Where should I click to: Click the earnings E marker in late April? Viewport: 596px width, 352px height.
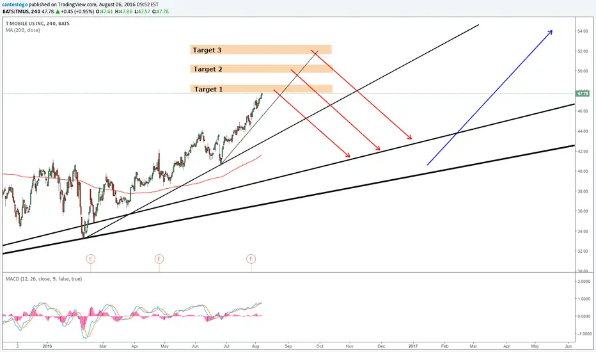pyautogui.click(x=159, y=259)
